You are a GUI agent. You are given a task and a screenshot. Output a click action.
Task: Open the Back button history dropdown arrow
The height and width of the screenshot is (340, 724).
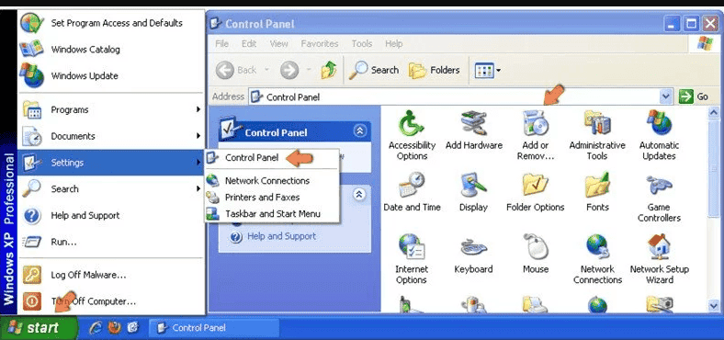[266, 70]
